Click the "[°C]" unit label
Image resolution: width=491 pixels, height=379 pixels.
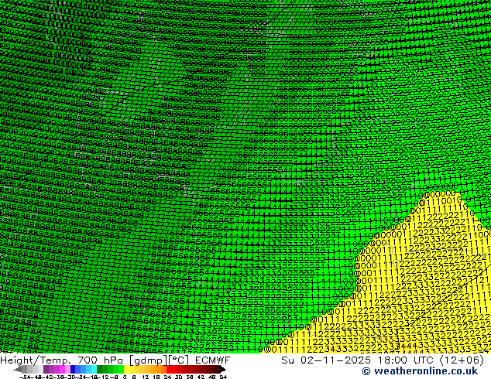(x=178, y=360)
